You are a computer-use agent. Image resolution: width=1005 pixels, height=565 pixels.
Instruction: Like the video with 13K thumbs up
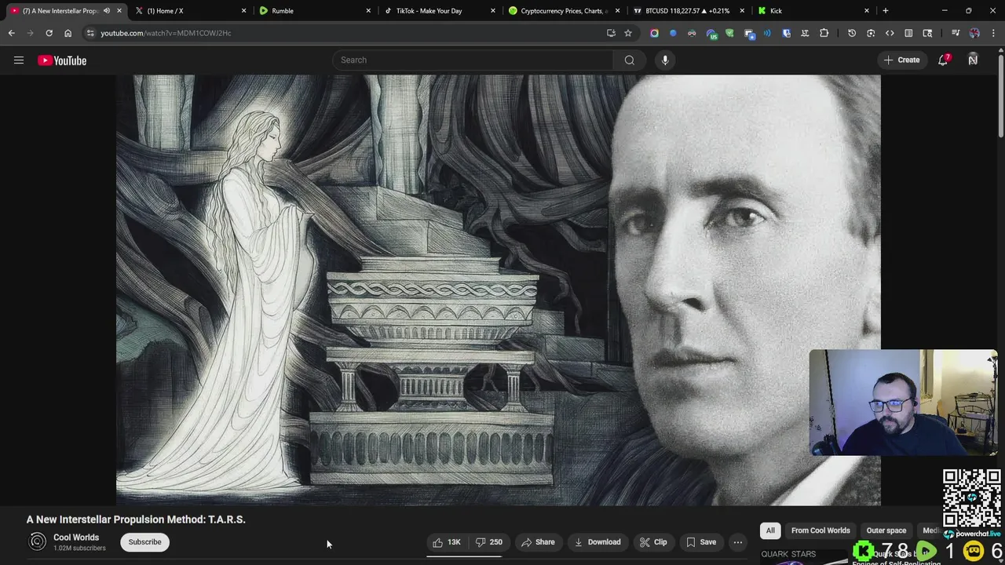[447, 542]
